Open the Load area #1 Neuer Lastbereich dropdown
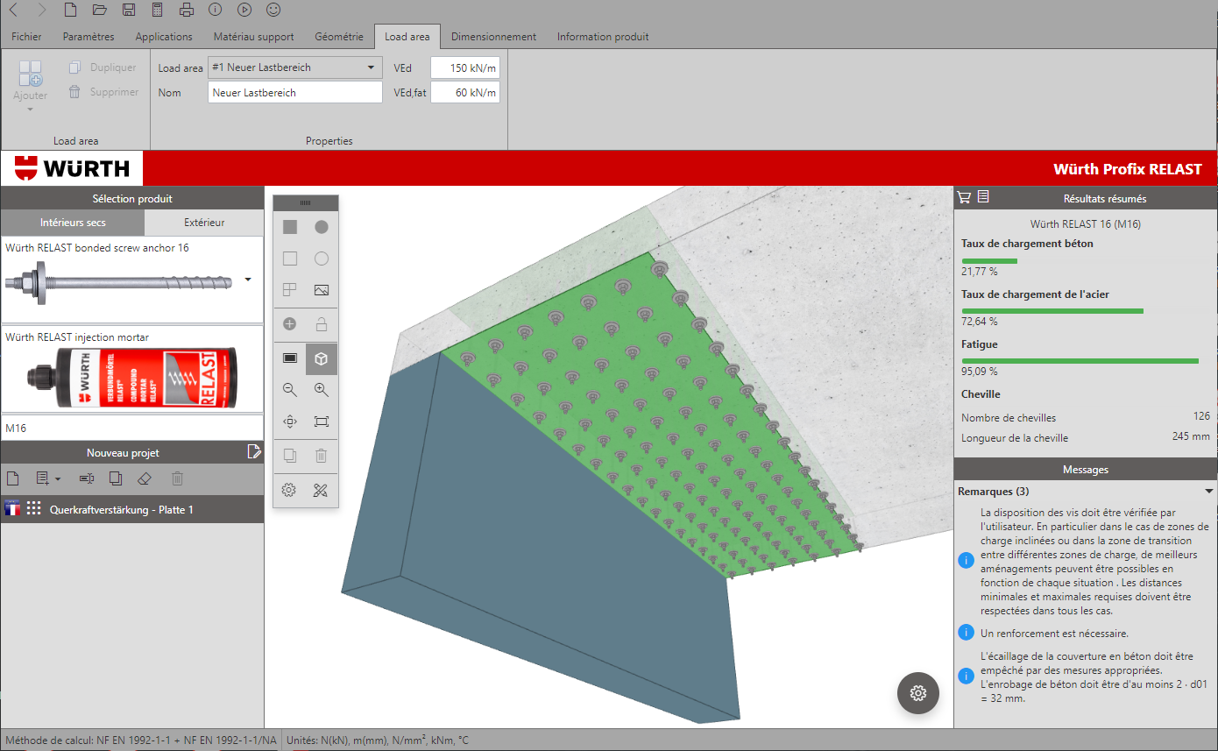The height and width of the screenshot is (751, 1218). pos(295,67)
